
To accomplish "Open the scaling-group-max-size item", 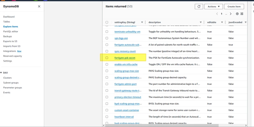I will (x=127, y=71).
